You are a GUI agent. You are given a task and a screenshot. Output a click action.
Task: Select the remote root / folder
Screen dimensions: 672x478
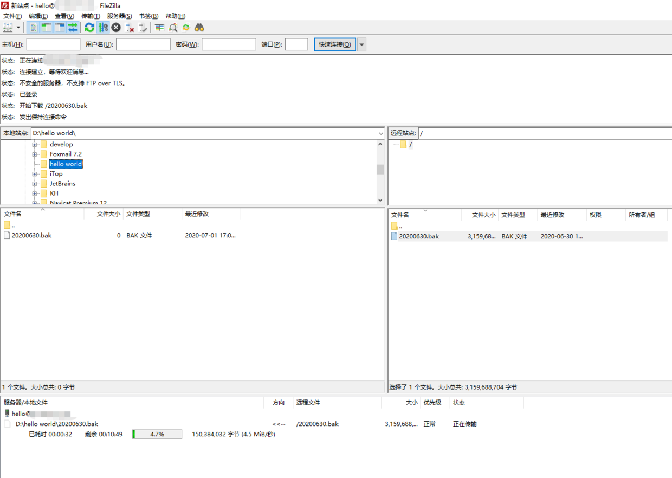[411, 145]
